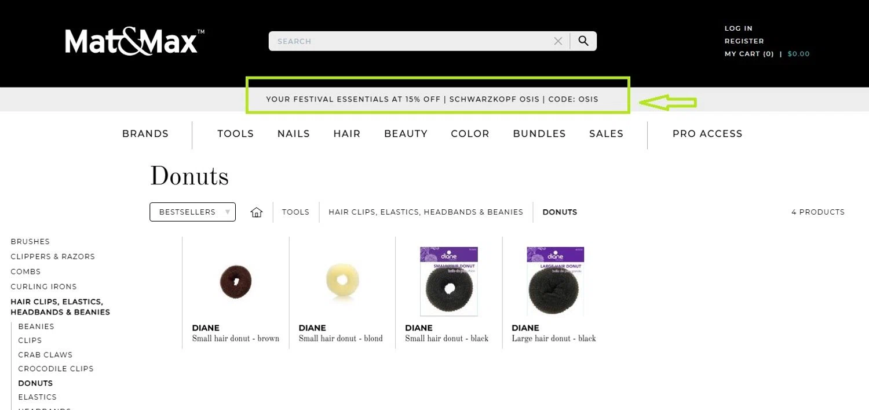This screenshot has height=410, width=869.
Task: Click the magnifying glass search icon
Action: (x=583, y=41)
